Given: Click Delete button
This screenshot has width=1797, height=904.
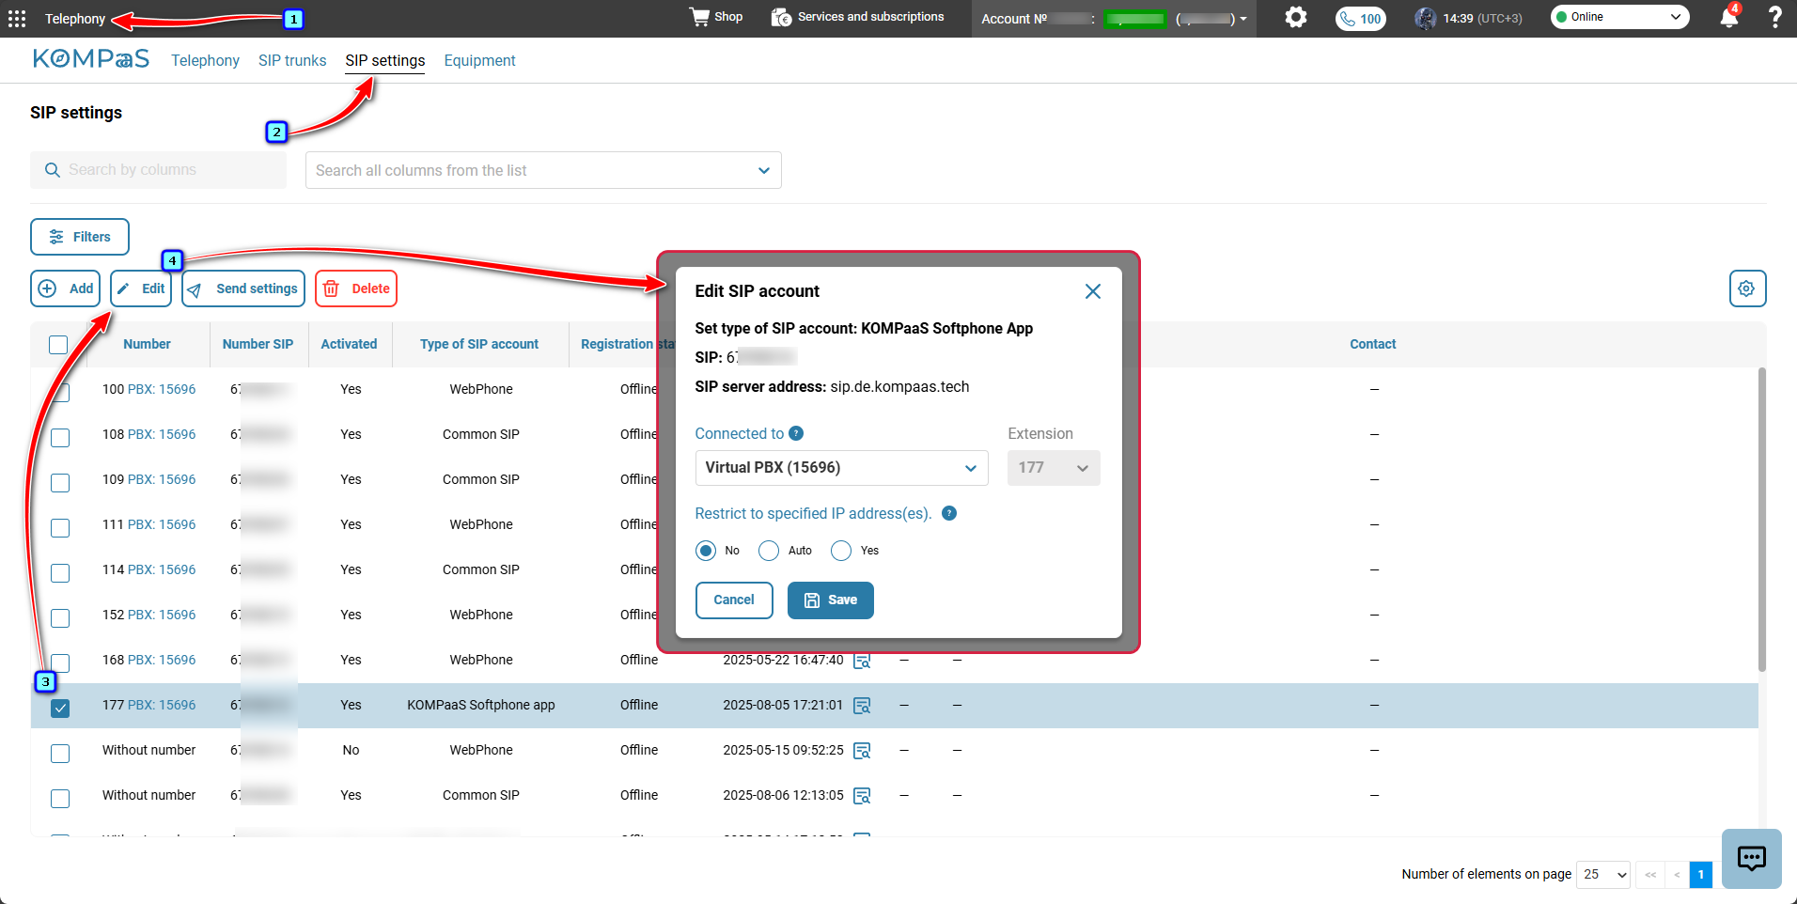Looking at the screenshot, I should tap(356, 288).
